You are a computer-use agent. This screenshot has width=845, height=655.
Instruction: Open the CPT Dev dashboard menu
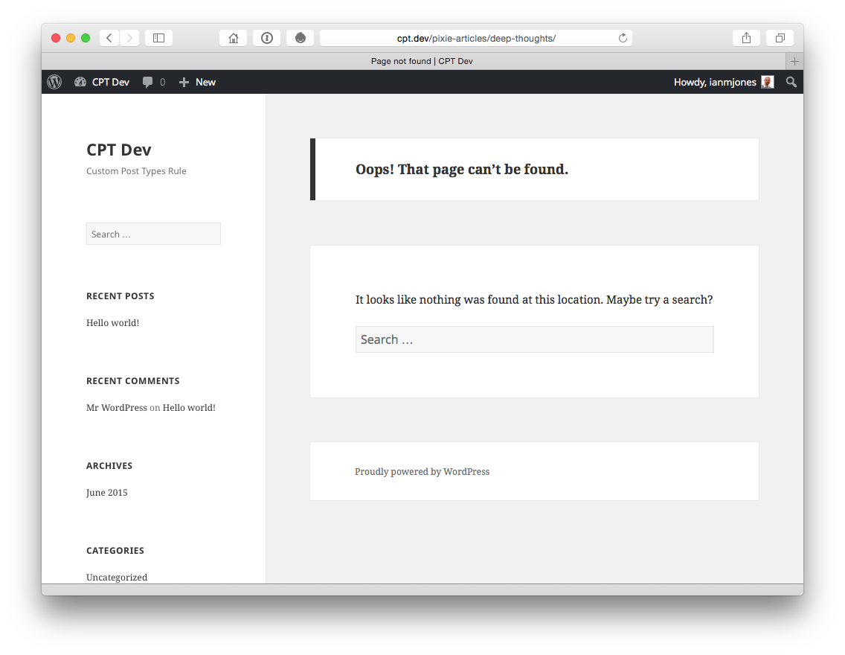pyautogui.click(x=102, y=82)
